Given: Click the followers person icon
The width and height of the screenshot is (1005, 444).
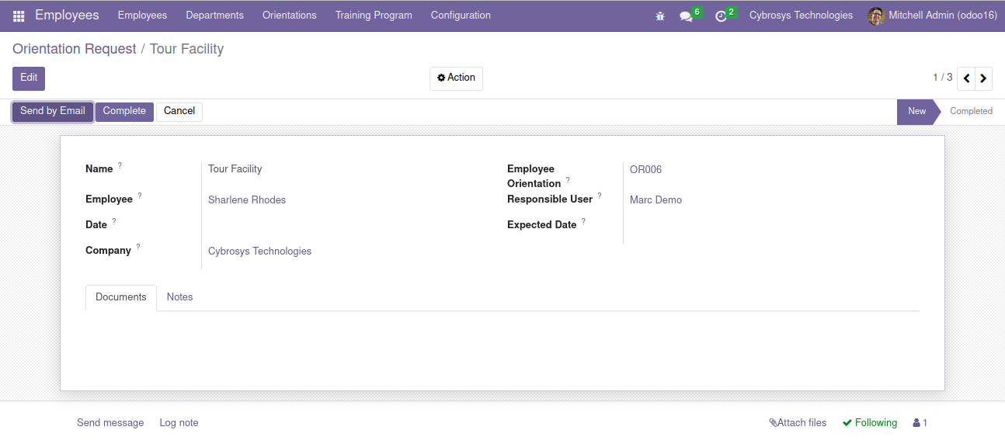Looking at the screenshot, I should 920,423.
